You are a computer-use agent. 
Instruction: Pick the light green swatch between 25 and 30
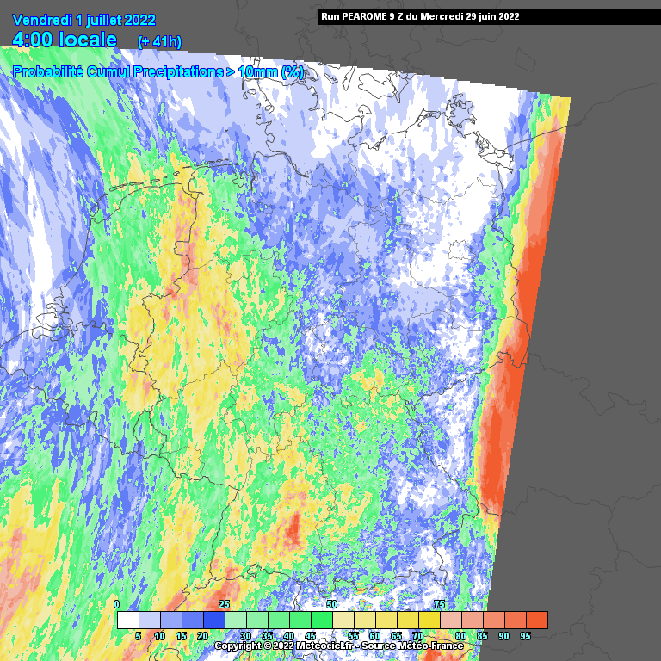tap(235, 620)
